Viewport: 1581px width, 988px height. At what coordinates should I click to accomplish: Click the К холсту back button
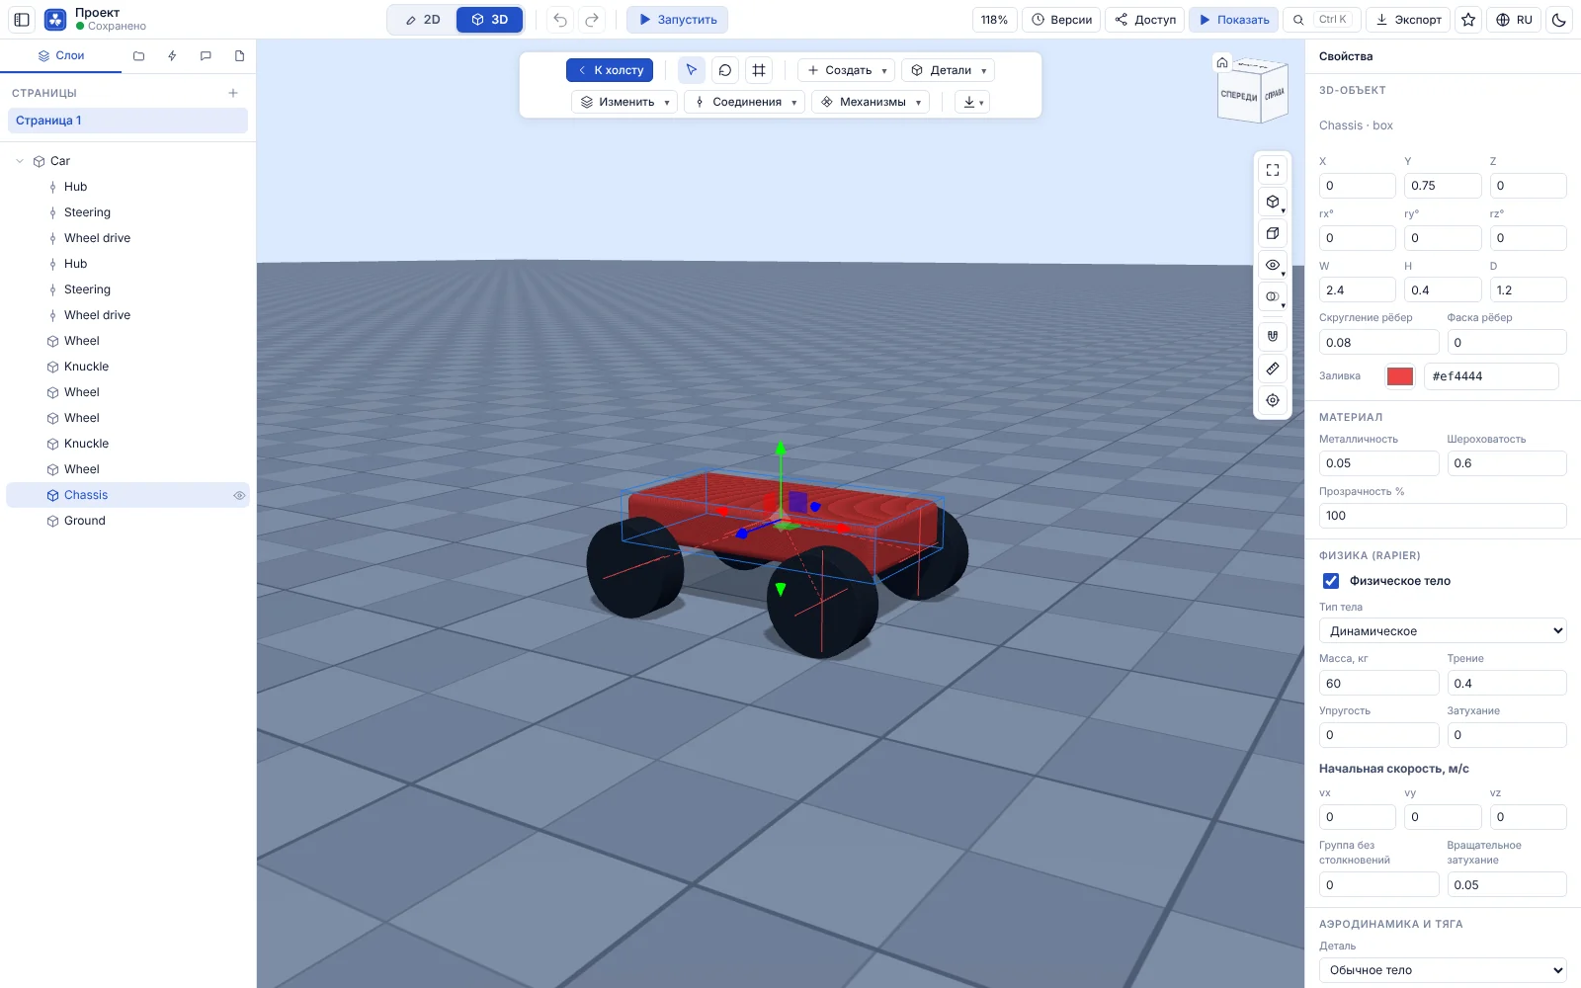610,70
